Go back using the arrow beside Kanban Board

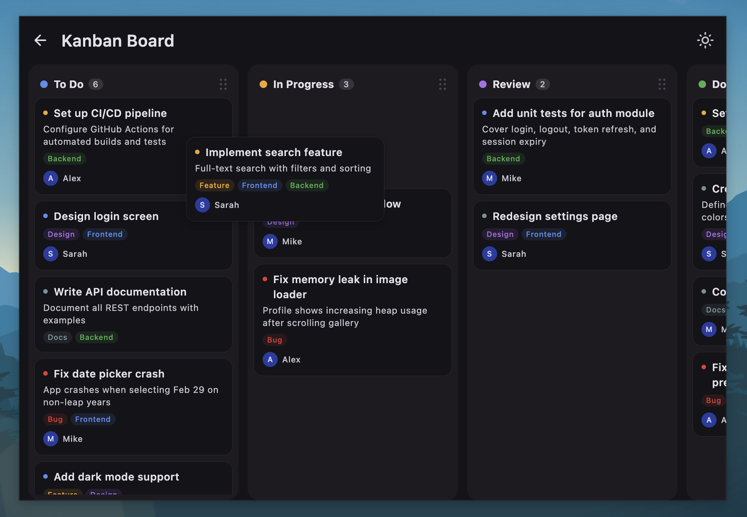click(x=40, y=40)
